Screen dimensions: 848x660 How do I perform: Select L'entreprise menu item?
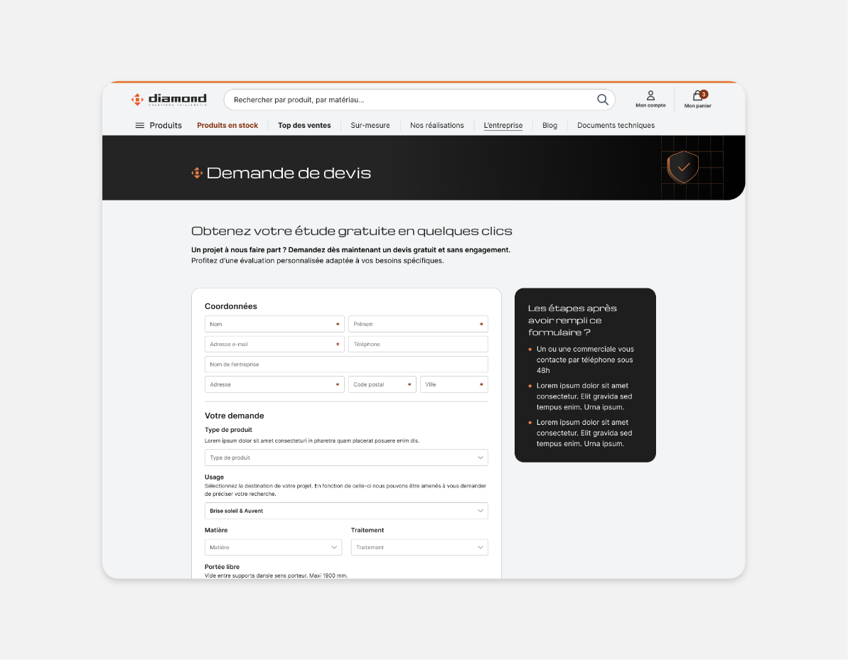coord(503,126)
